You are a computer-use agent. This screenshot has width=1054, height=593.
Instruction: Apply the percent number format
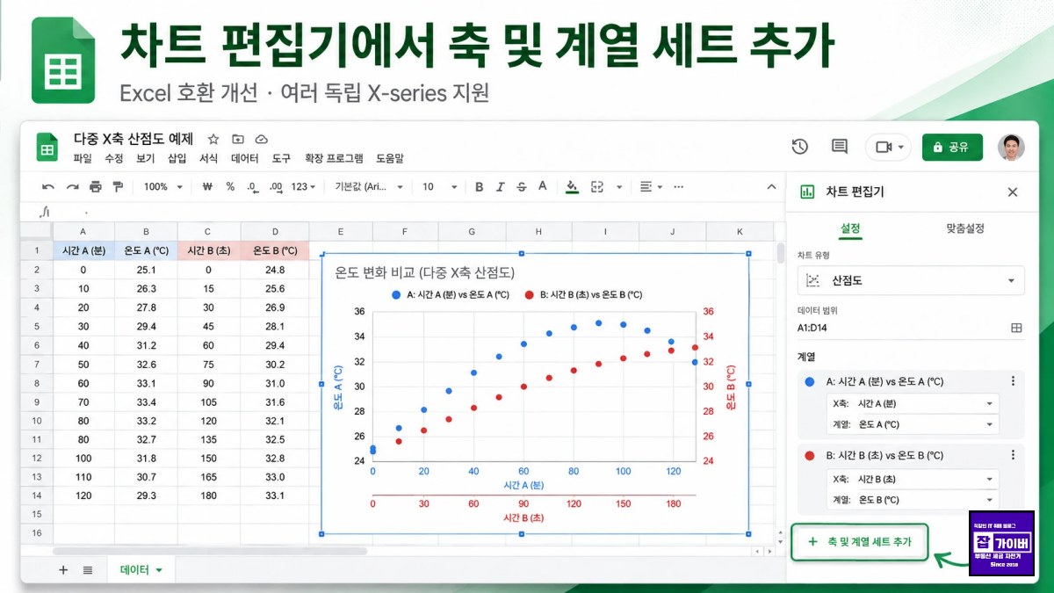pyautogui.click(x=230, y=187)
